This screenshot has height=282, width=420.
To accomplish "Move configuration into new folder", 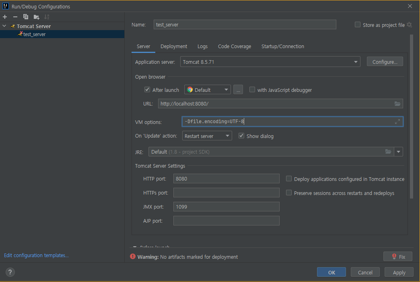I will coord(37,17).
